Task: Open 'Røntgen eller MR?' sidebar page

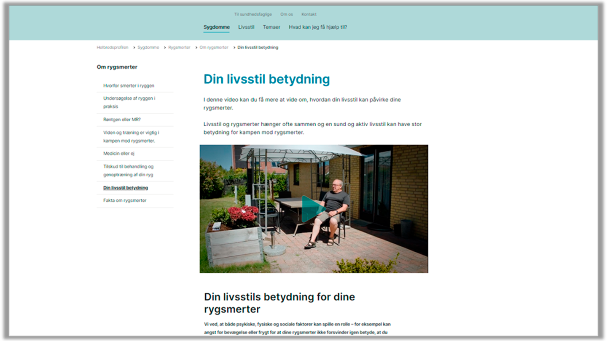Action: (122, 120)
